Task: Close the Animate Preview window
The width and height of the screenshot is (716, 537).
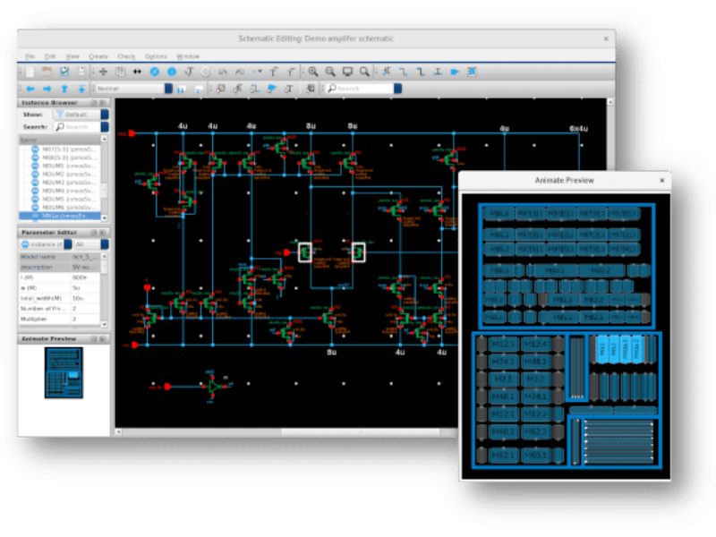Action: 661,180
